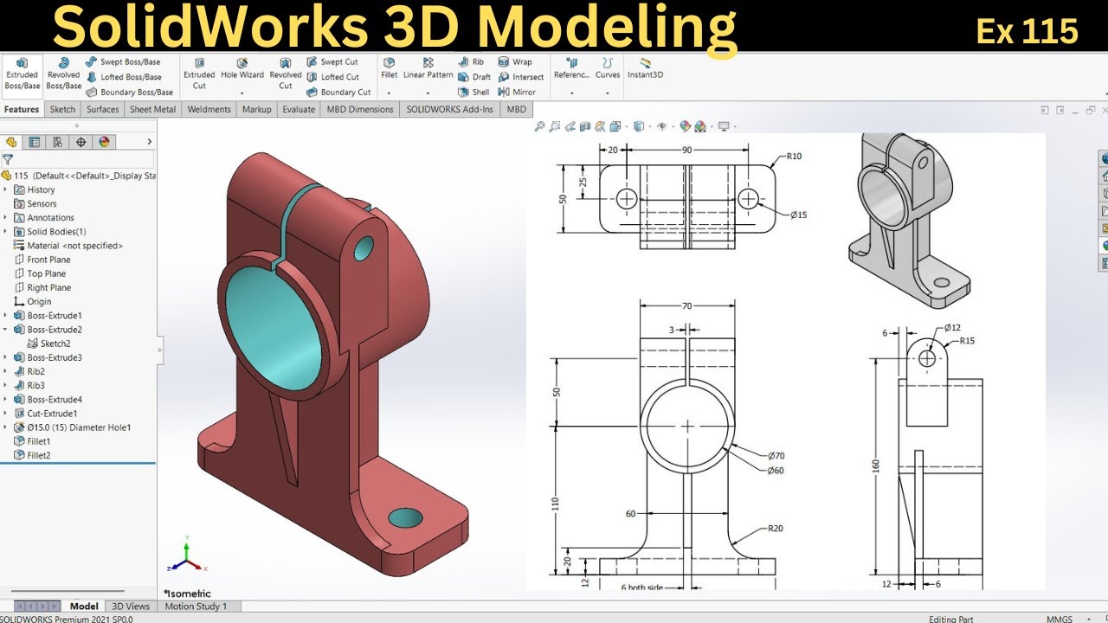This screenshot has width=1108, height=623.
Task: Open the SOLIDWORKS Add-Ins tab
Action: [x=450, y=109]
